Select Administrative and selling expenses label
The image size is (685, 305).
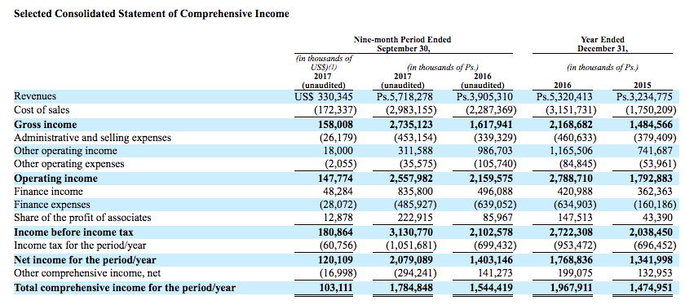click(93, 138)
